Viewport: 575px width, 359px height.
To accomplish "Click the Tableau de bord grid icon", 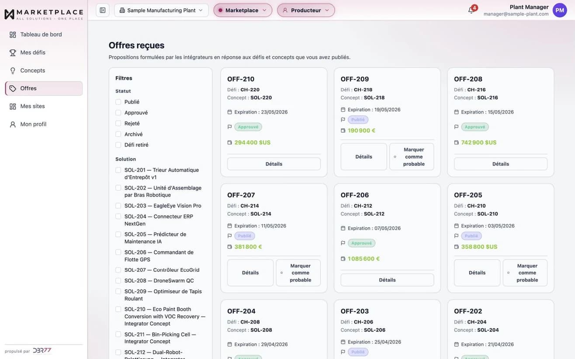I will point(13,35).
